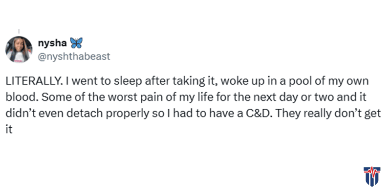Select the thread connector line above avatar

click(19, 31)
